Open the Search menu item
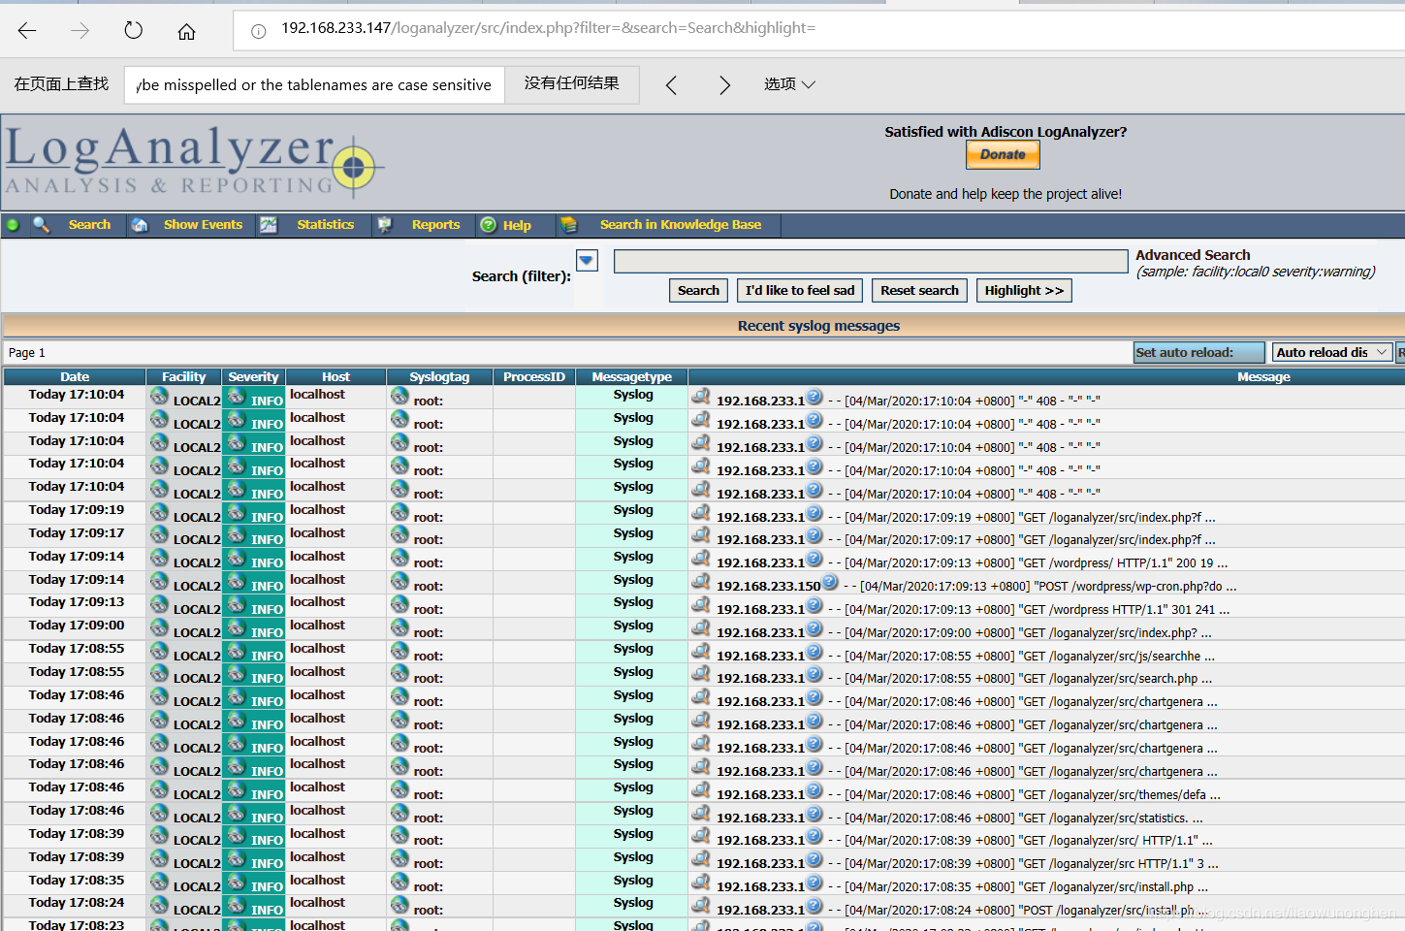 coord(89,225)
